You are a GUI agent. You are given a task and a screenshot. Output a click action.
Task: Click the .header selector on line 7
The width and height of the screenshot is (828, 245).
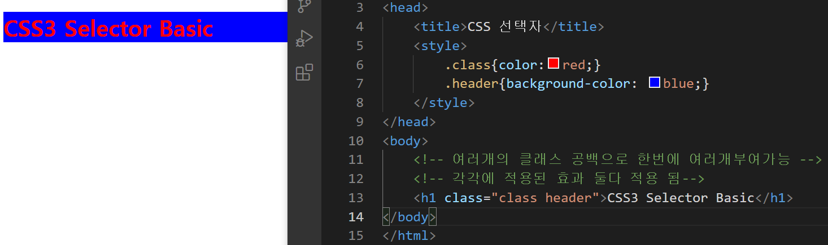pos(472,84)
